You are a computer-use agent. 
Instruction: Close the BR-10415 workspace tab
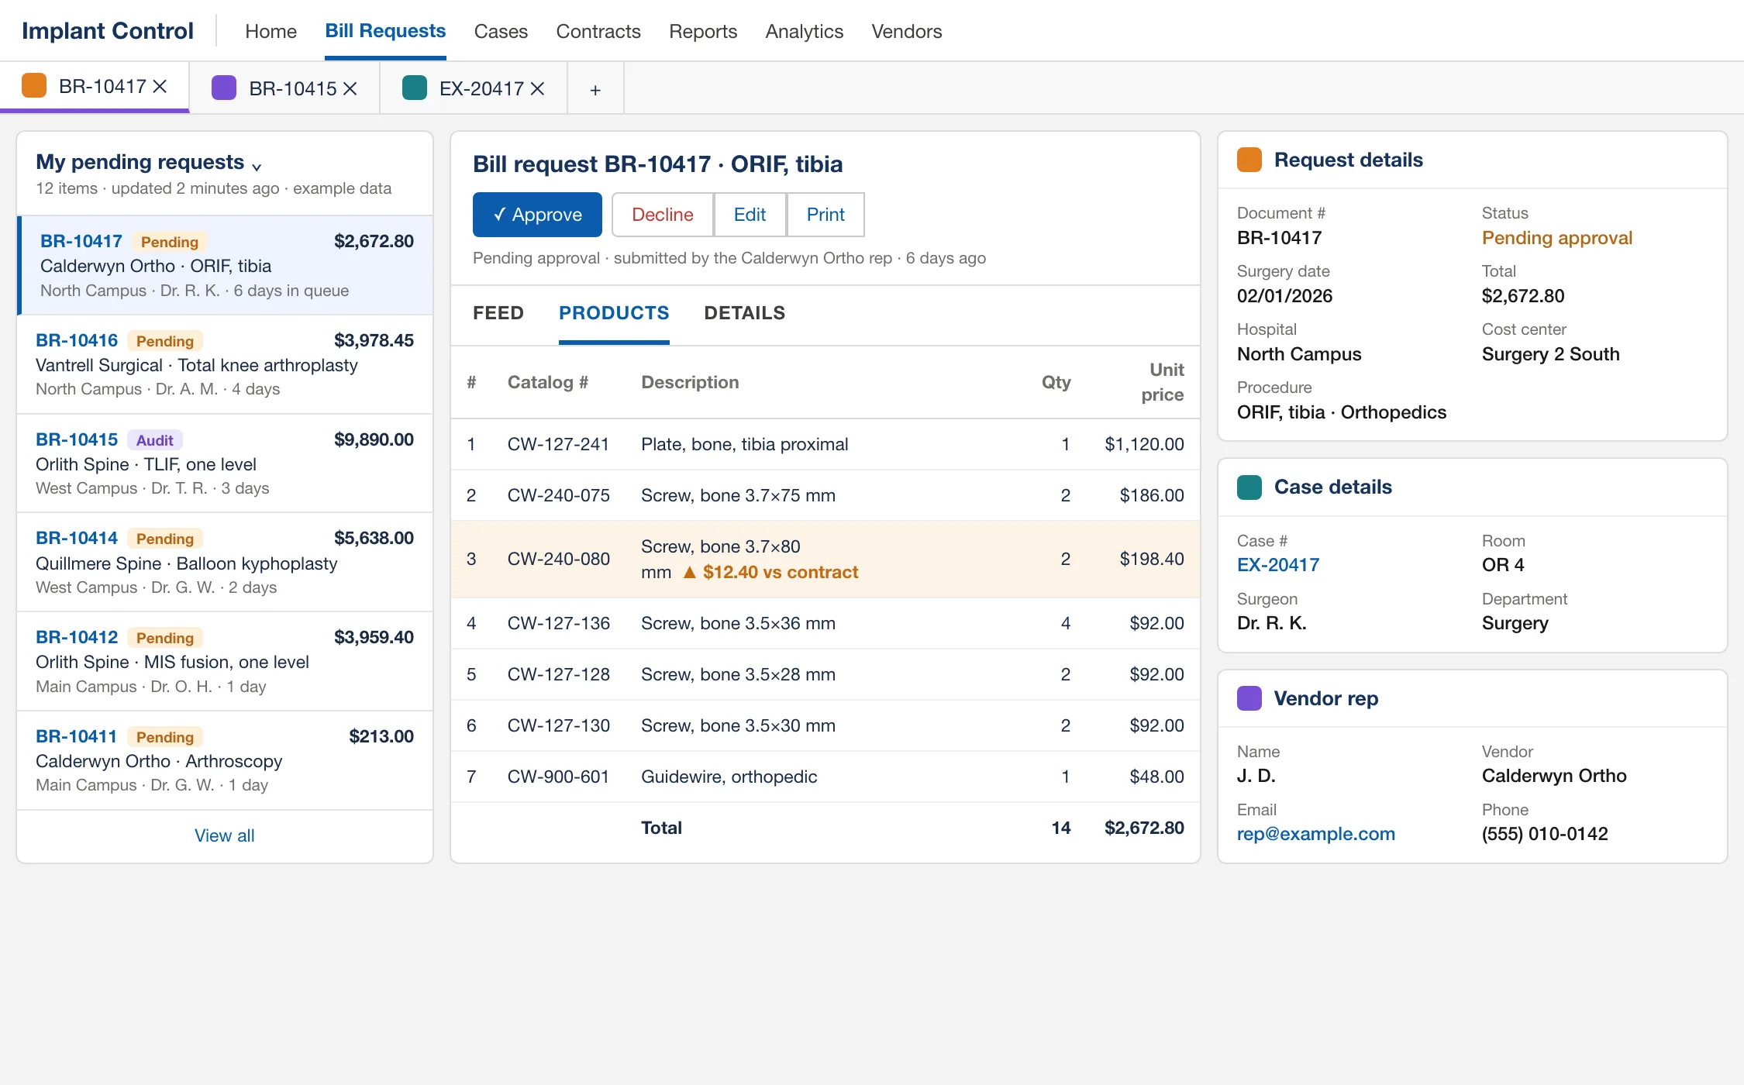(x=350, y=89)
